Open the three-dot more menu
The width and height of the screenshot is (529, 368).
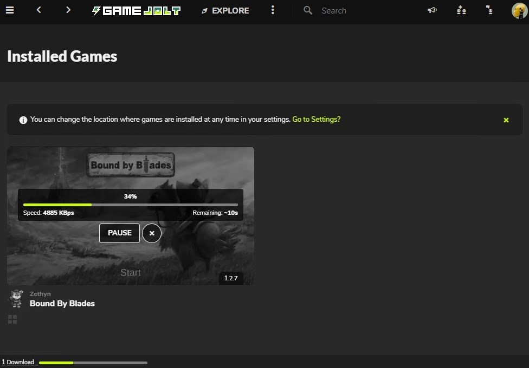(273, 10)
